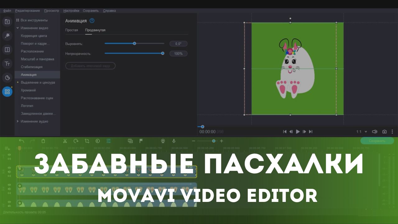Open the stickers tab icon
This screenshot has height=224, width=398.
click(x=7, y=78)
